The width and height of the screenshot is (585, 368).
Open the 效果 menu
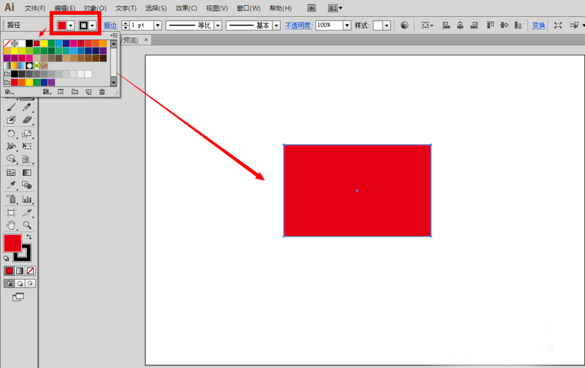tap(186, 8)
